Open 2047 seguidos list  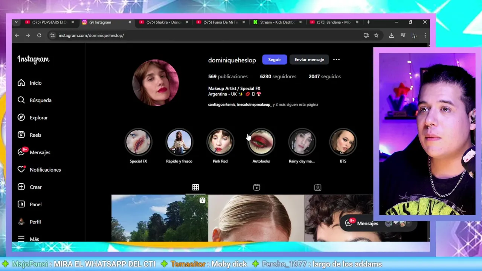point(325,76)
